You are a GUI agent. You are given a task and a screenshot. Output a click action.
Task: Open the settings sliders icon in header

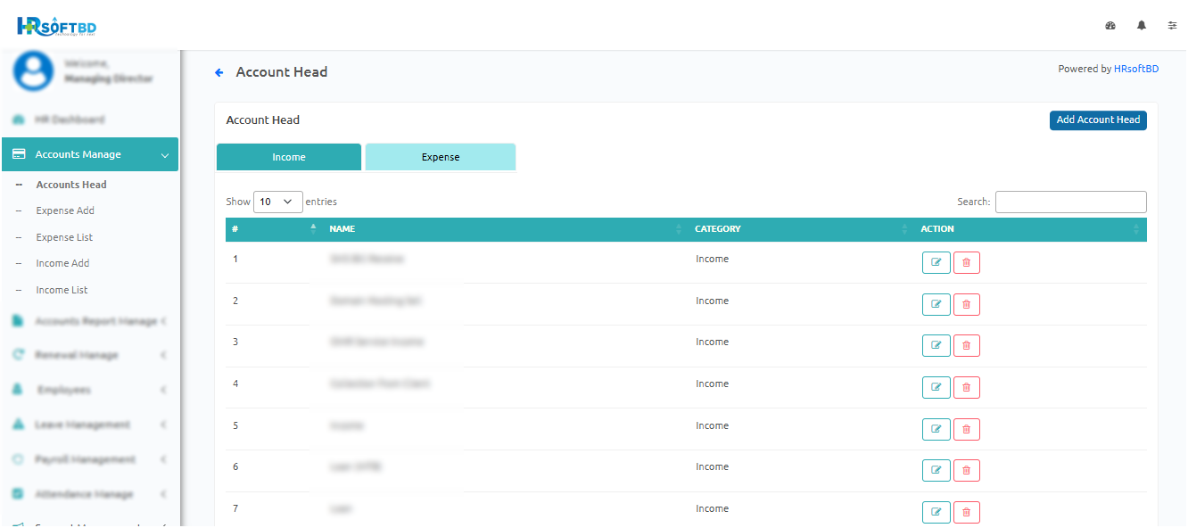1172,26
